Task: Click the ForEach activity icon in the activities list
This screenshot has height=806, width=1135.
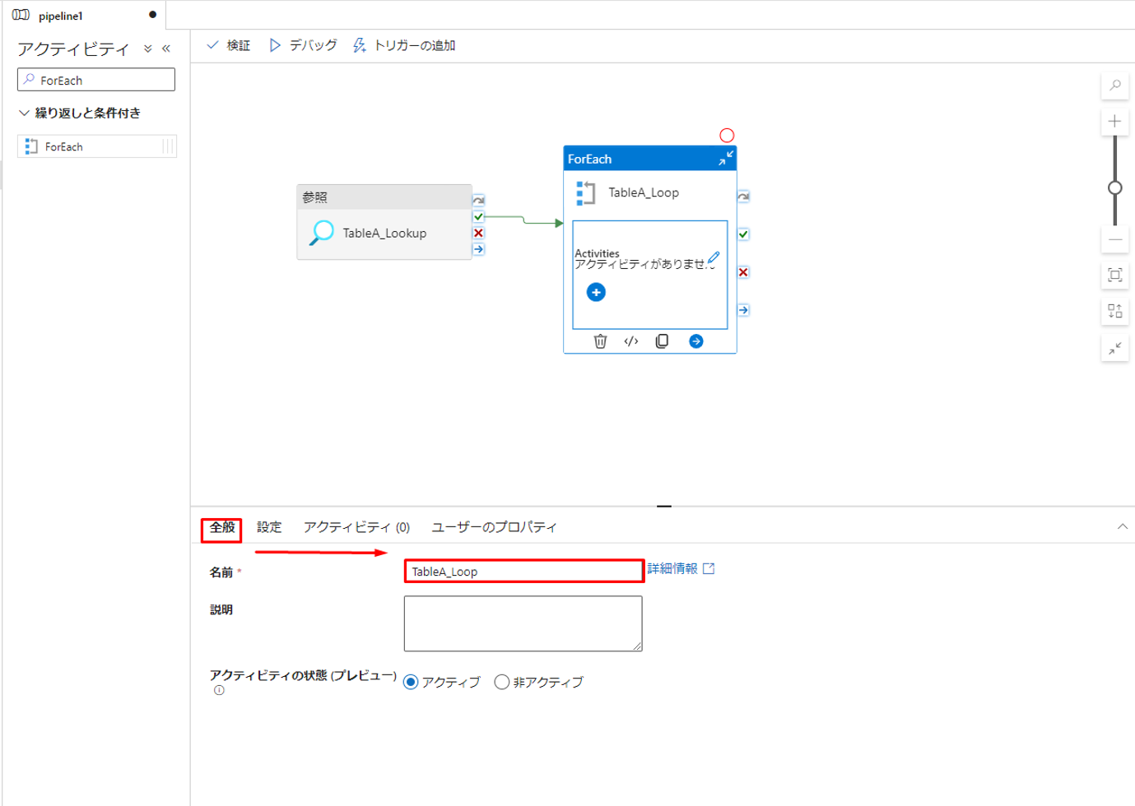Action: [x=31, y=146]
